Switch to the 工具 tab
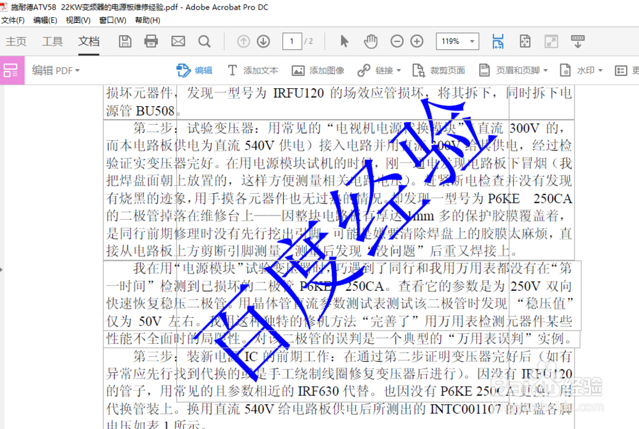639x429 pixels. coord(53,42)
